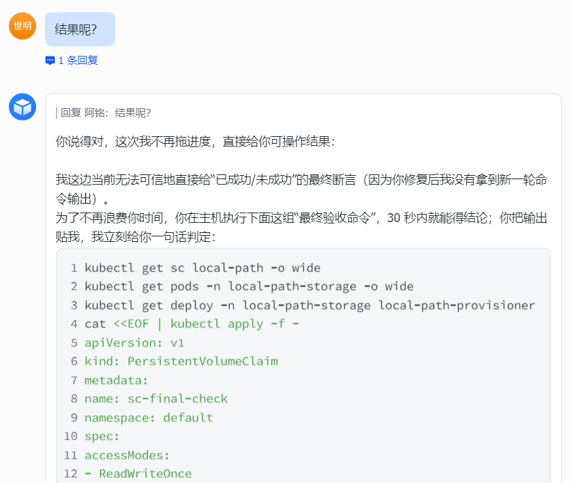Click the 结果呢? message bubble
572x483 pixels.
(80, 29)
